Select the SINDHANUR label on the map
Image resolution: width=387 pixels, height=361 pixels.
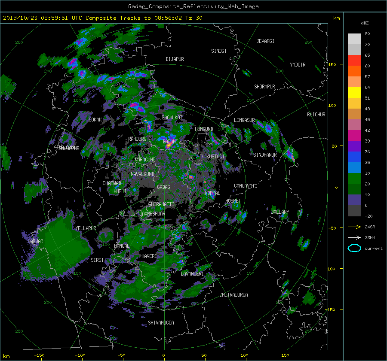[x=265, y=155]
